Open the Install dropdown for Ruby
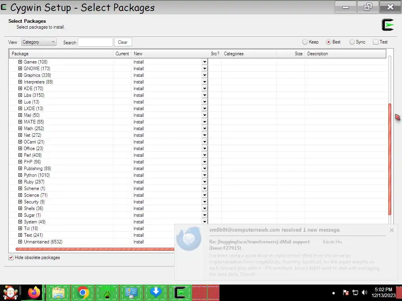 [x=205, y=182]
